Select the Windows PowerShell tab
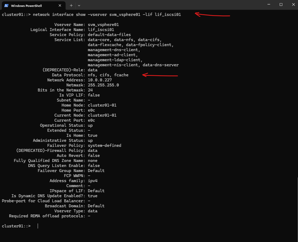 pyautogui.click(x=33, y=6)
